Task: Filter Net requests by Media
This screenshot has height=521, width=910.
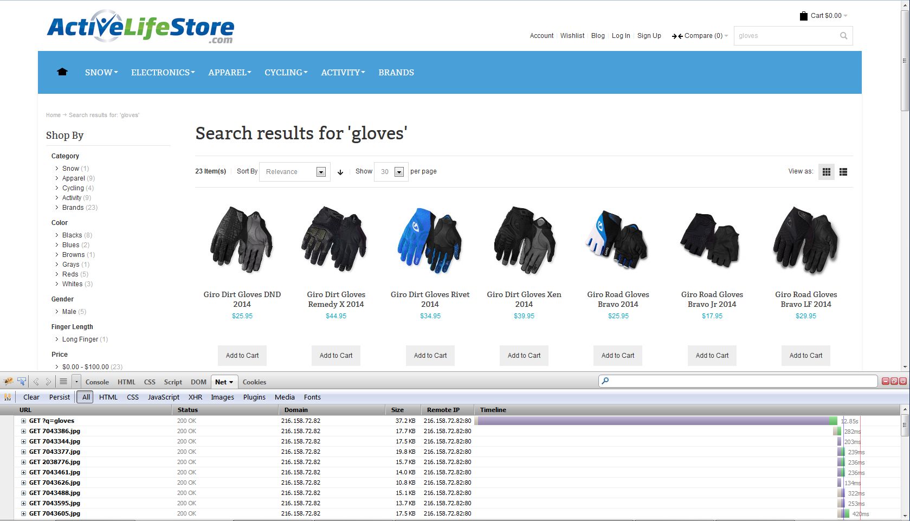Action: point(285,397)
